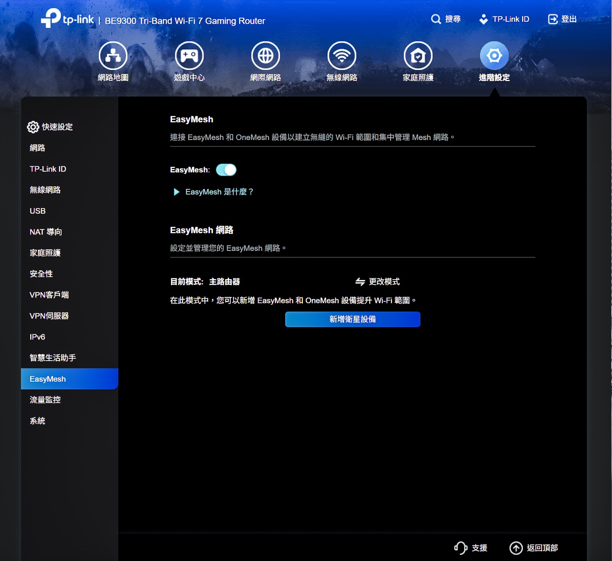Click the 更改模式 swap arrows icon

pyautogui.click(x=360, y=282)
